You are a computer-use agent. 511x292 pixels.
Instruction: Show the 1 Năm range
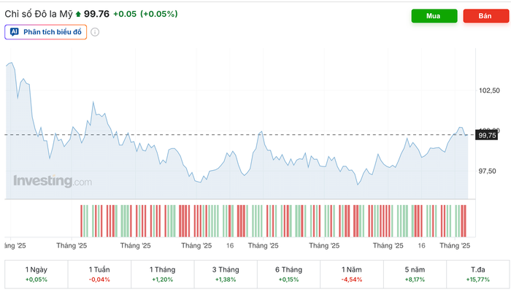click(x=352, y=274)
